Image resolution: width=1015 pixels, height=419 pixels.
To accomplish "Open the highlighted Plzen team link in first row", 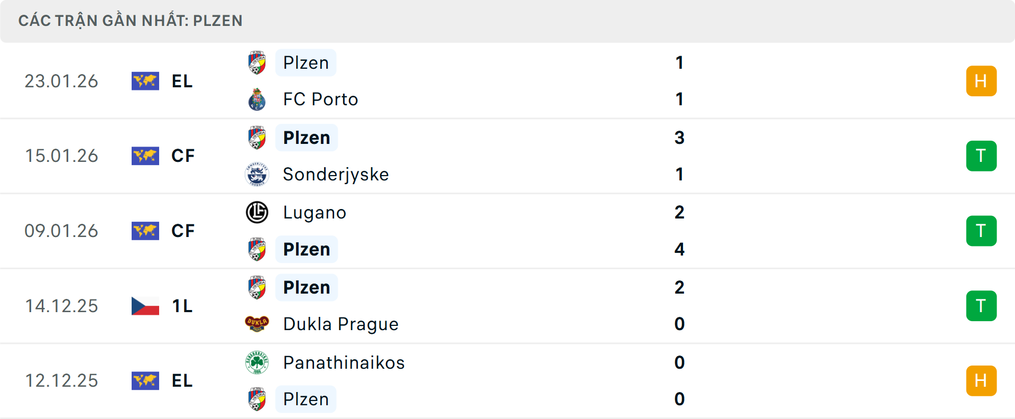I will coord(306,62).
